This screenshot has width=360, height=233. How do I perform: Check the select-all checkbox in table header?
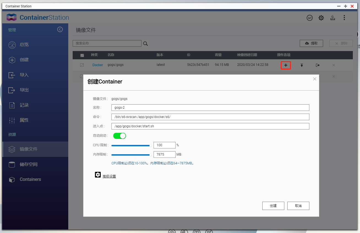click(82, 55)
